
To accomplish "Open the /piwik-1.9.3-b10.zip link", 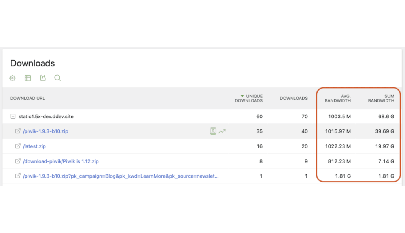I will click(x=45, y=131).
